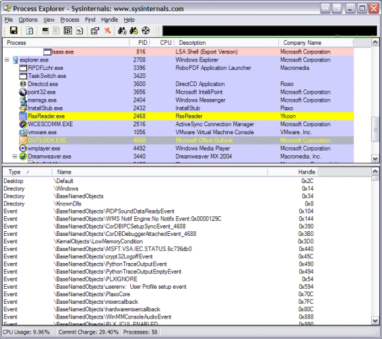Click the Commit Charge status bar entry

click(x=88, y=332)
